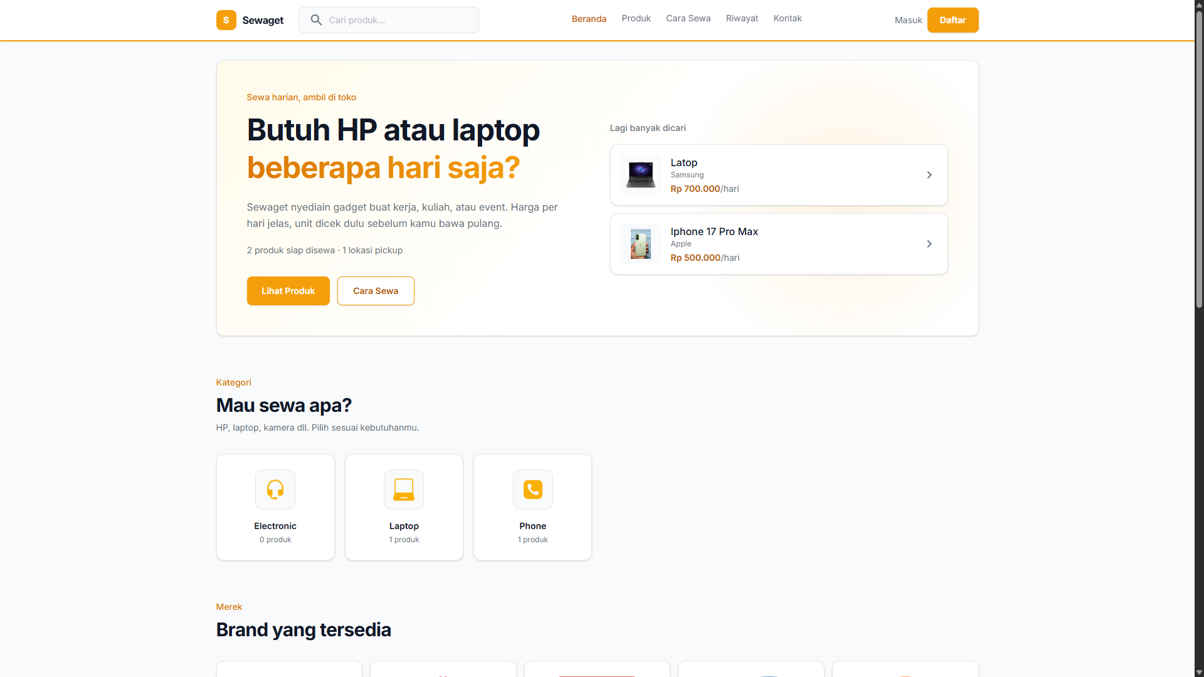Click the scrollbar up arrow

coord(1199,4)
